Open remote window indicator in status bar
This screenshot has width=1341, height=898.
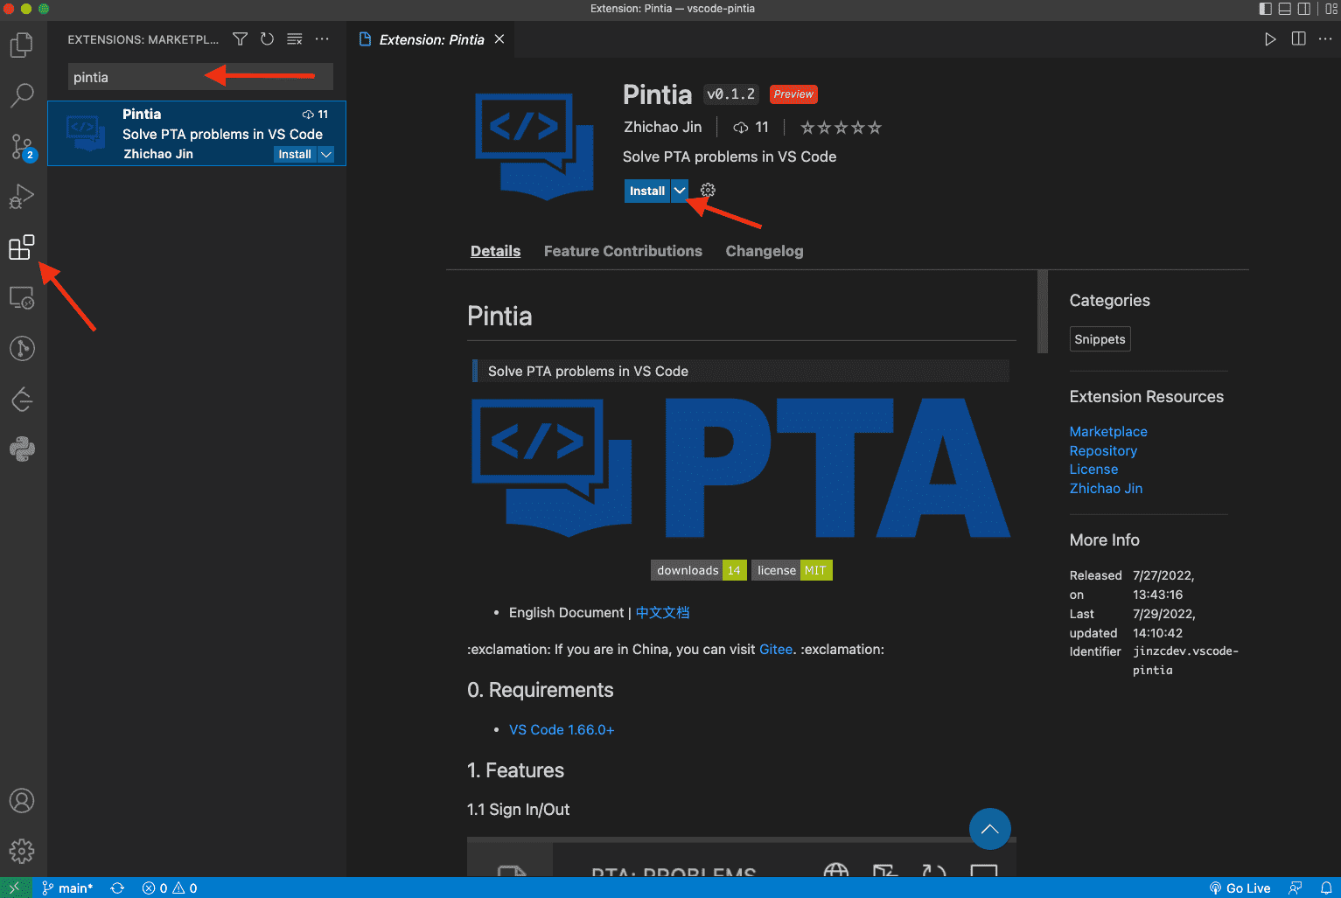click(16, 888)
